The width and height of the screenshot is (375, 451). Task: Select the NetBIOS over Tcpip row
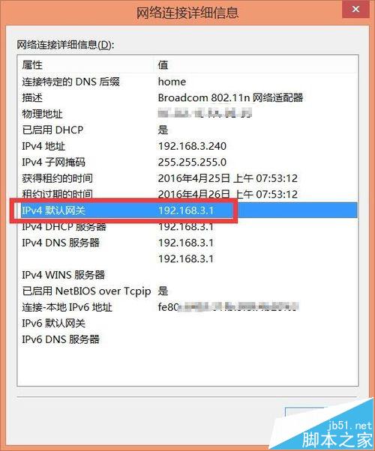pos(188,291)
